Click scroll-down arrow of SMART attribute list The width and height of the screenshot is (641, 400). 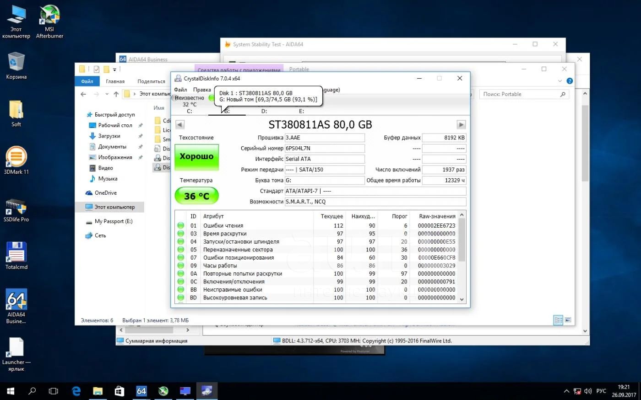(462, 299)
